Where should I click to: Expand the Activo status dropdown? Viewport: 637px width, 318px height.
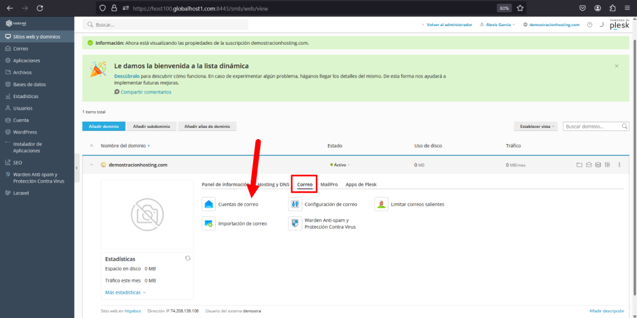pos(342,165)
